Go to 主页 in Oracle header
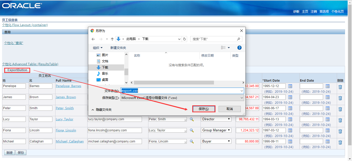Image resolution: width=352 pixels, height=161 pixels. [305, 12]
